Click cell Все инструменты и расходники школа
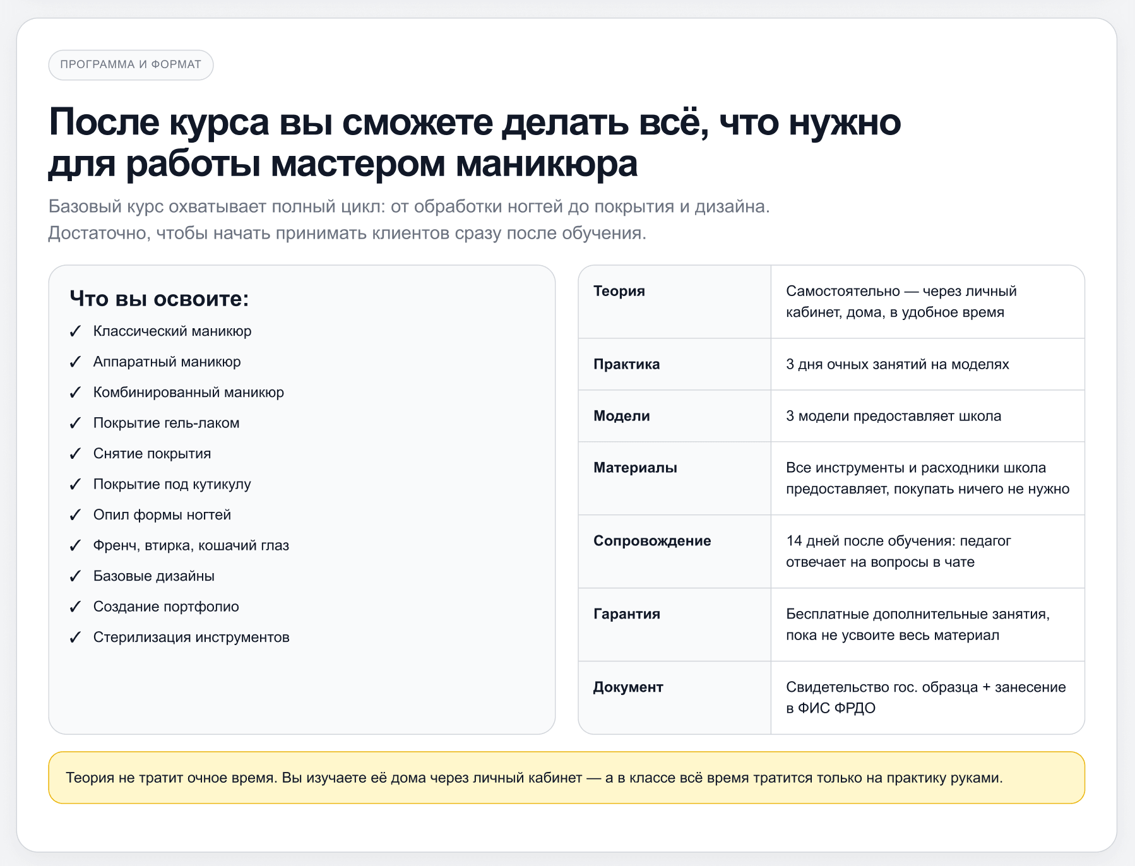 click(x=928, y=478)
